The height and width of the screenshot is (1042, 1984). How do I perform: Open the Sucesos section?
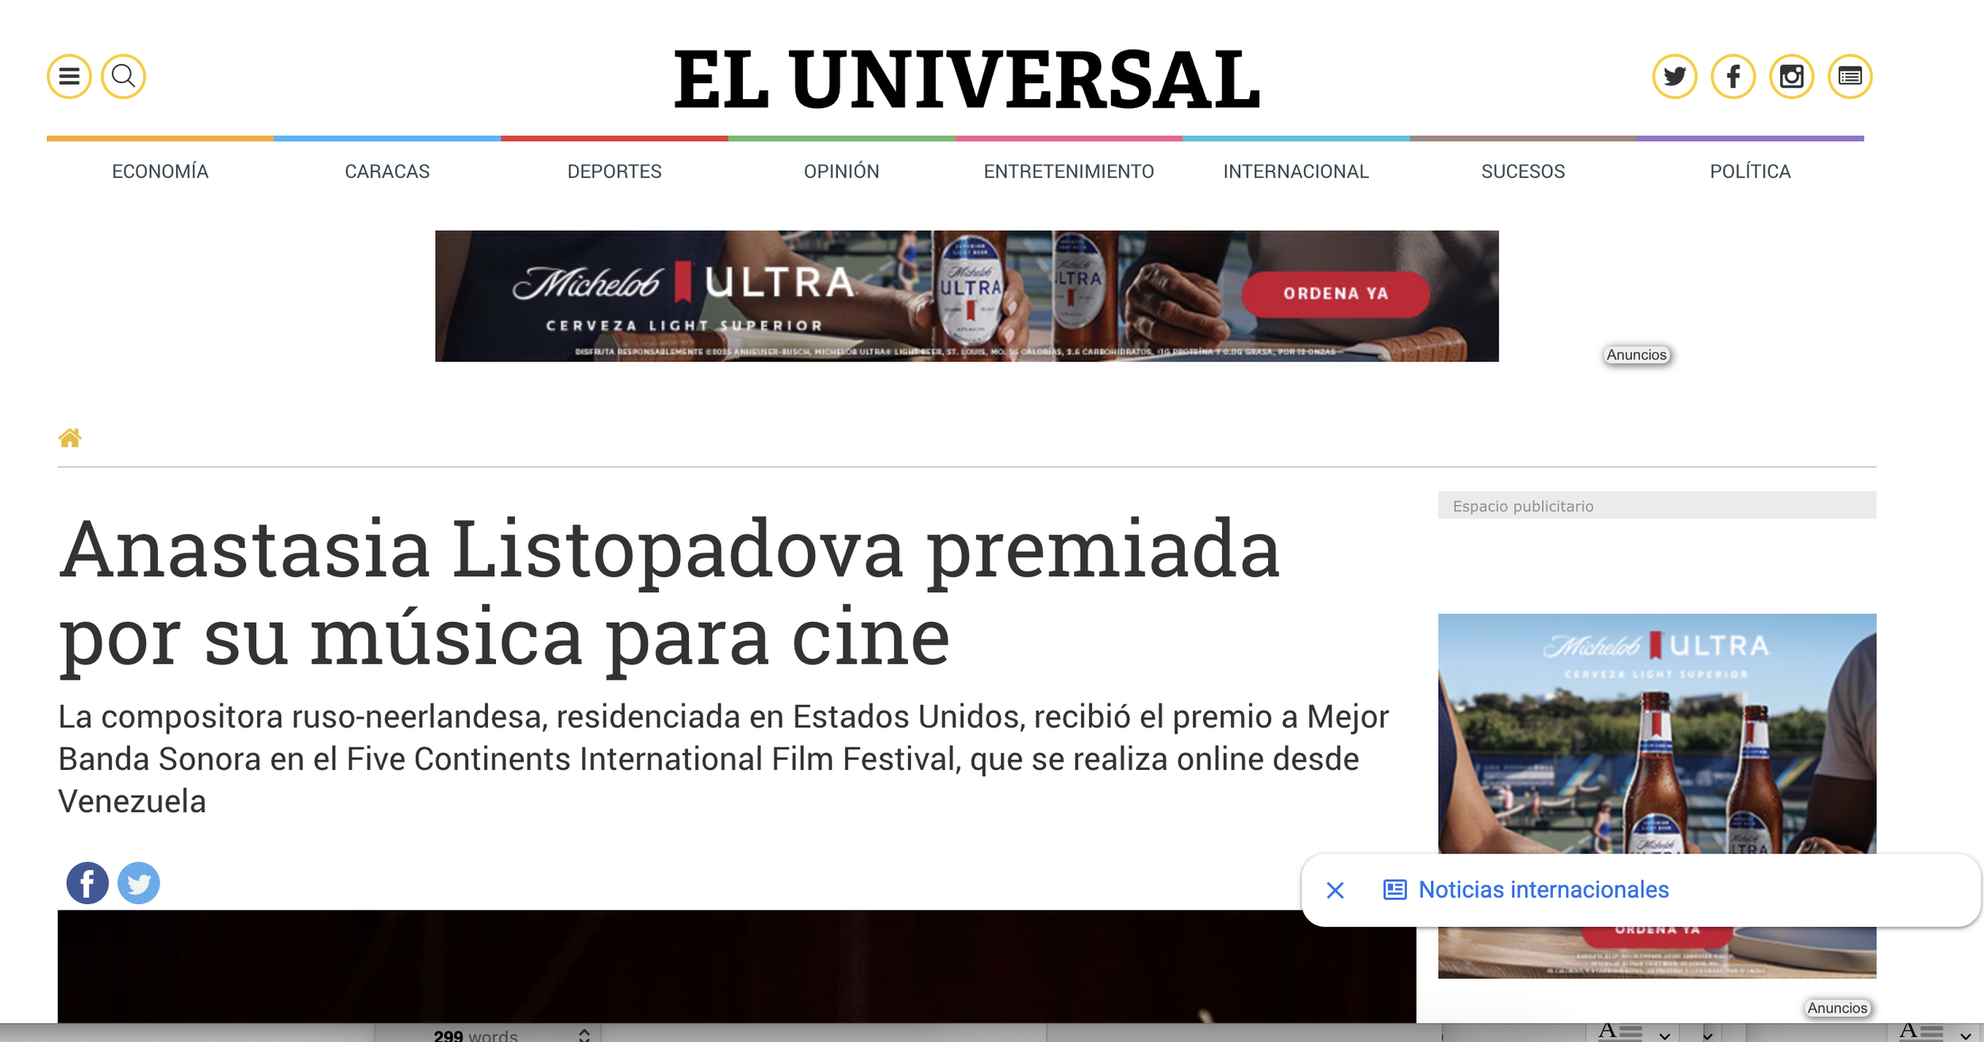pyautogui.click(x=1523, y=171)
